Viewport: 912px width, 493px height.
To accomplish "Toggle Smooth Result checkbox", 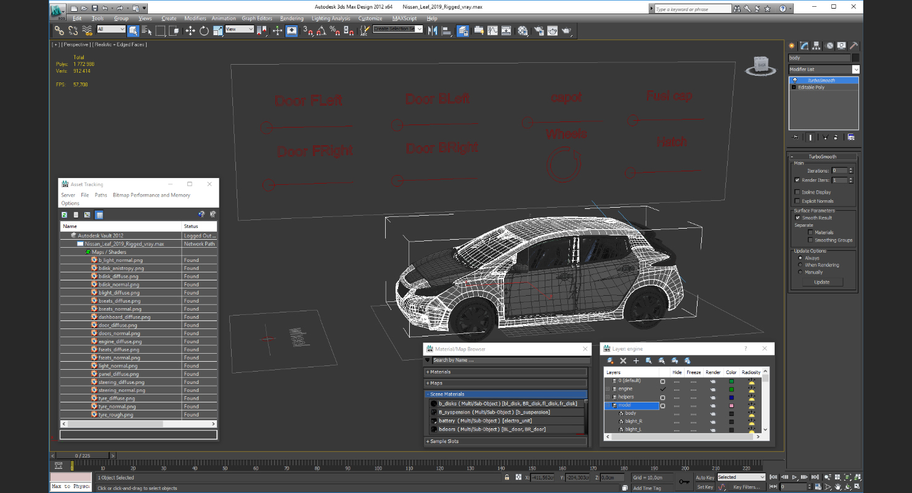I will [x=797, y=218].
